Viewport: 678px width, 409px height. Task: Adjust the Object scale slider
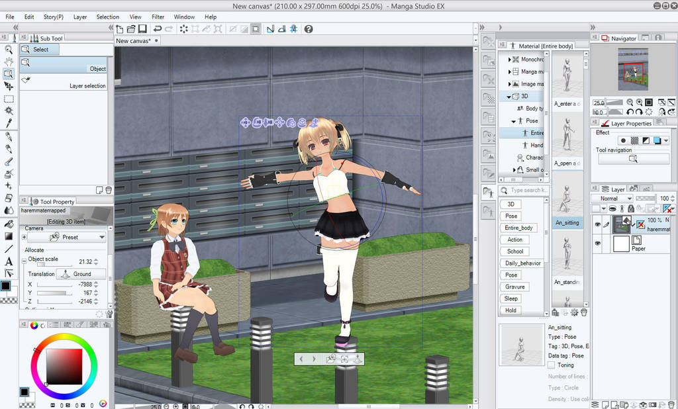tap(54, 265)
